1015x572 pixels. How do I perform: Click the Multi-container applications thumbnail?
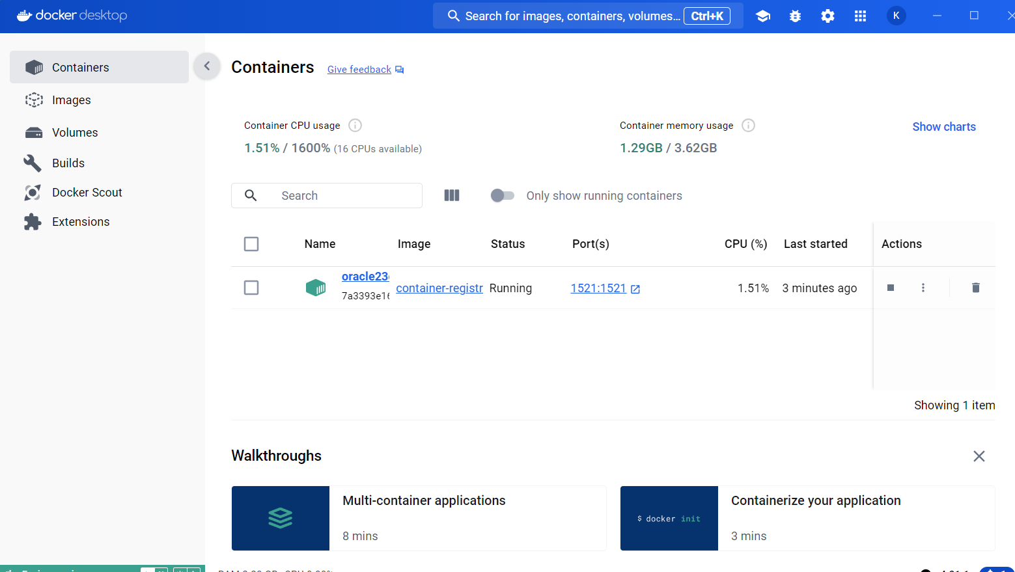coord(281,518)
